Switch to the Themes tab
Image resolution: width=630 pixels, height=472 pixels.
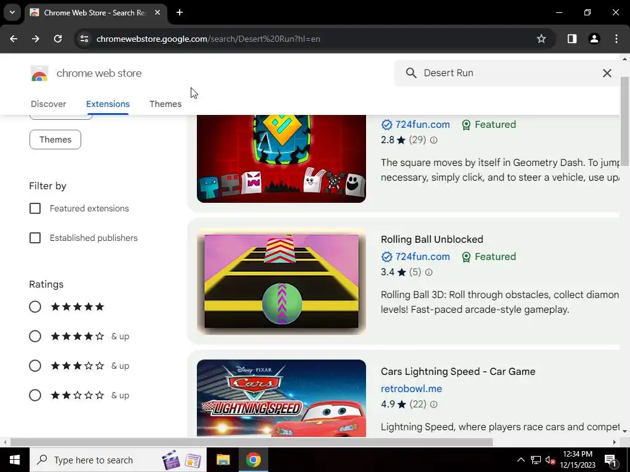click(x=165, y=104)
